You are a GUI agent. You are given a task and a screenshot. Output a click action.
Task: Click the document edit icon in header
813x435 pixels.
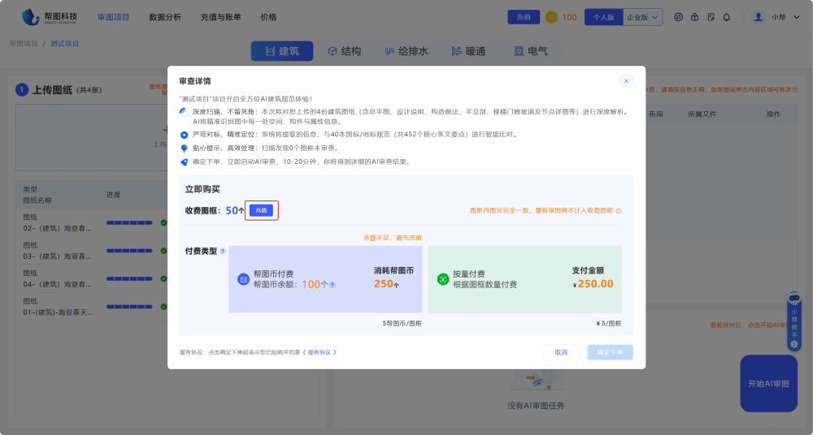(710, 17)
